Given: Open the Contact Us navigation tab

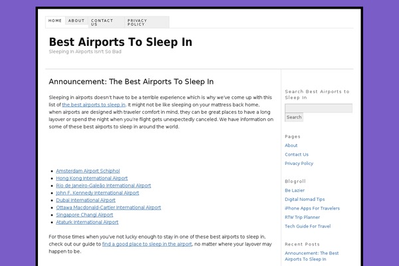Looking at the screenshot, I should tap(102, 22).
